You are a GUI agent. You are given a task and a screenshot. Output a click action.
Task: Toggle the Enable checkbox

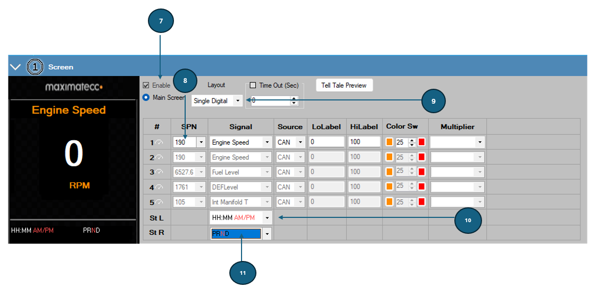click(146, 86)
